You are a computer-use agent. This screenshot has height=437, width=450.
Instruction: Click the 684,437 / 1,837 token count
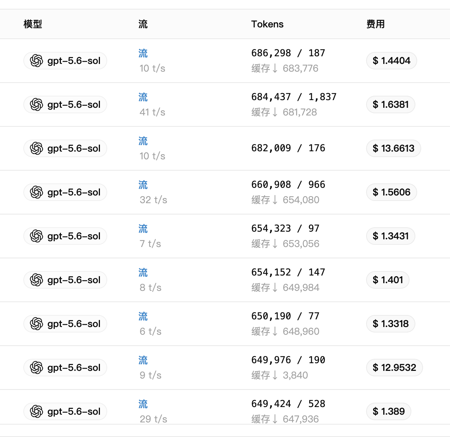click(x=294, y=97)
